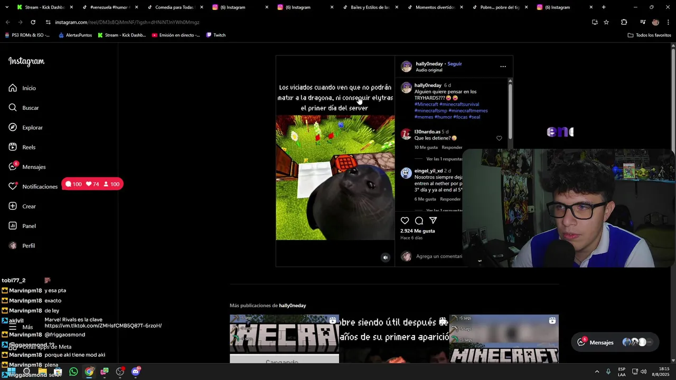Open Explorar compass icon

point(13,127)
